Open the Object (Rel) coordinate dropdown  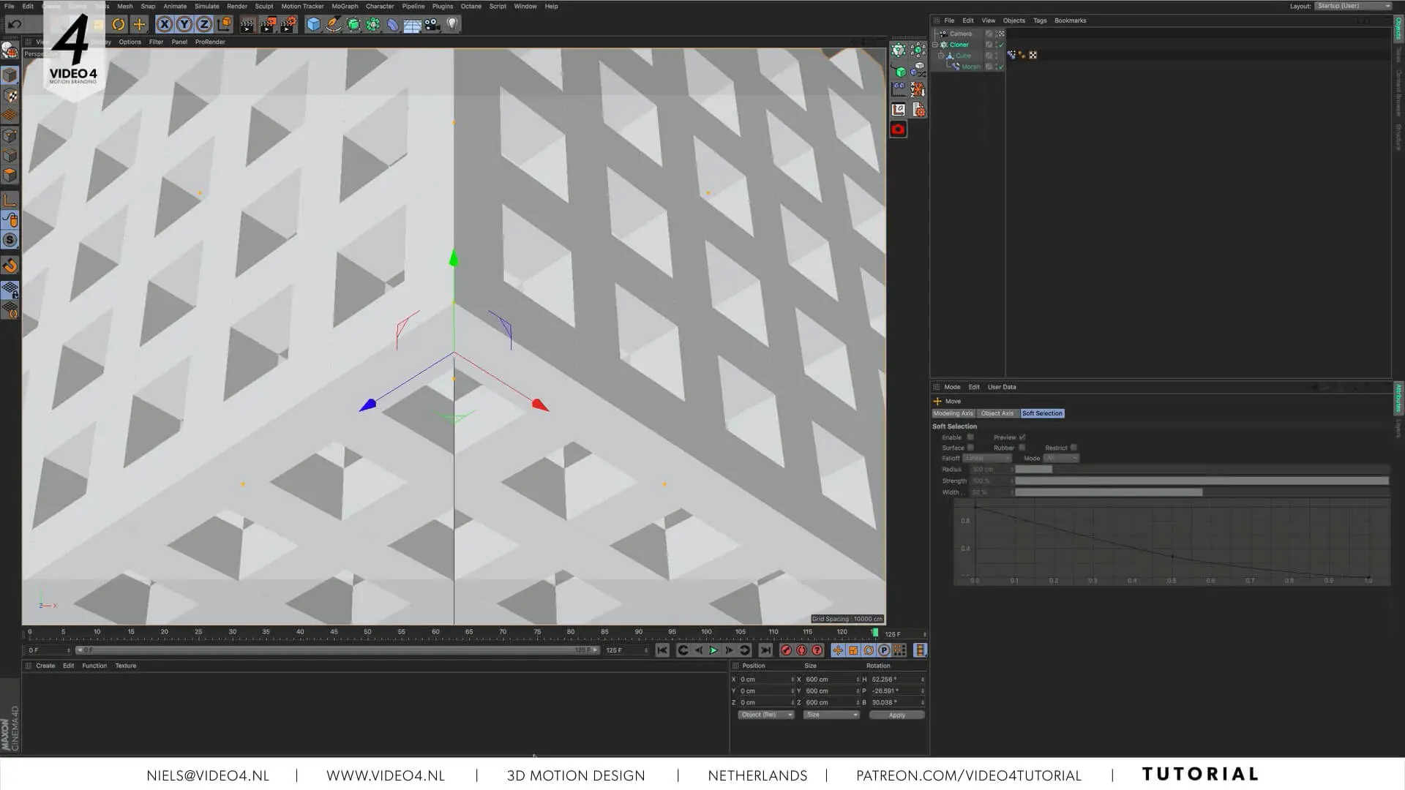click(766, 715)
